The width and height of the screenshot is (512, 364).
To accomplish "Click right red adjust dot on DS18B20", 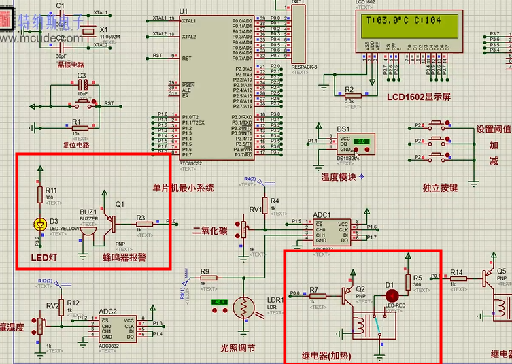I will click(x=367, y=150).
